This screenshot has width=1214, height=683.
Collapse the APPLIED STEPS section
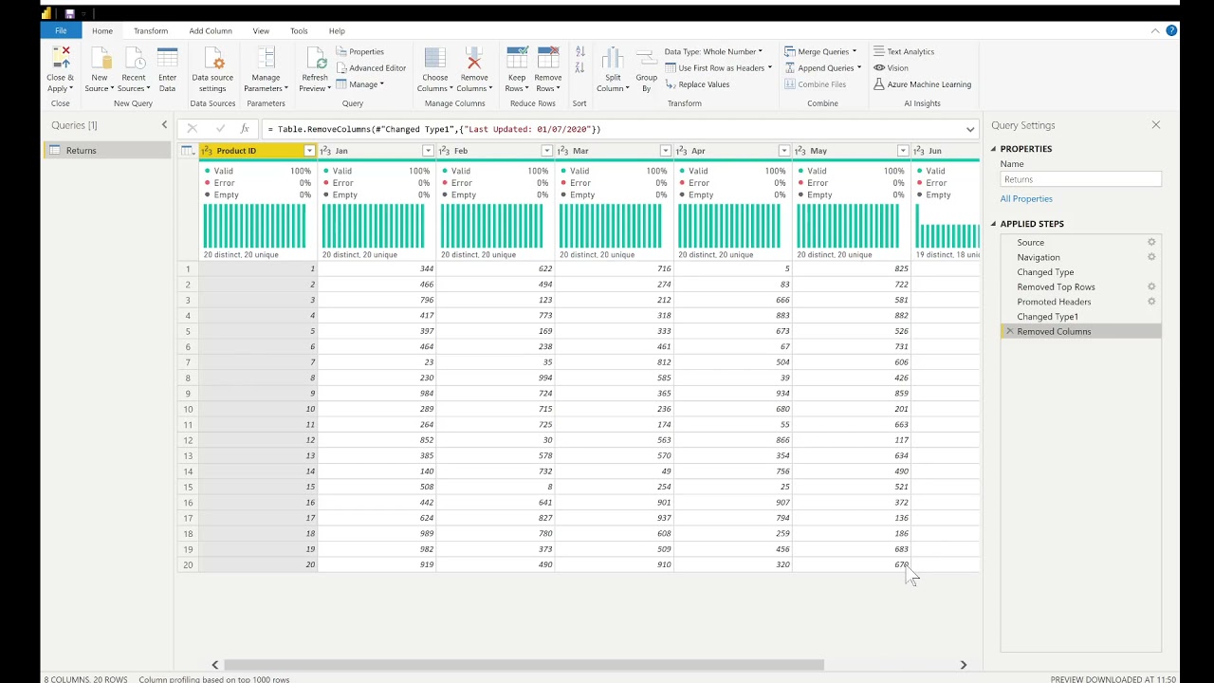[x=994, y=224]
